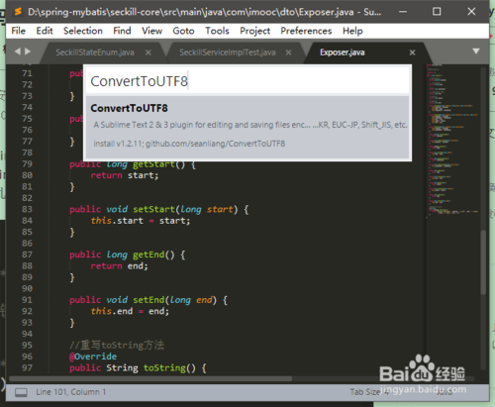
Task: Click the install v1.2.11 github line
Action: point(189,144)
